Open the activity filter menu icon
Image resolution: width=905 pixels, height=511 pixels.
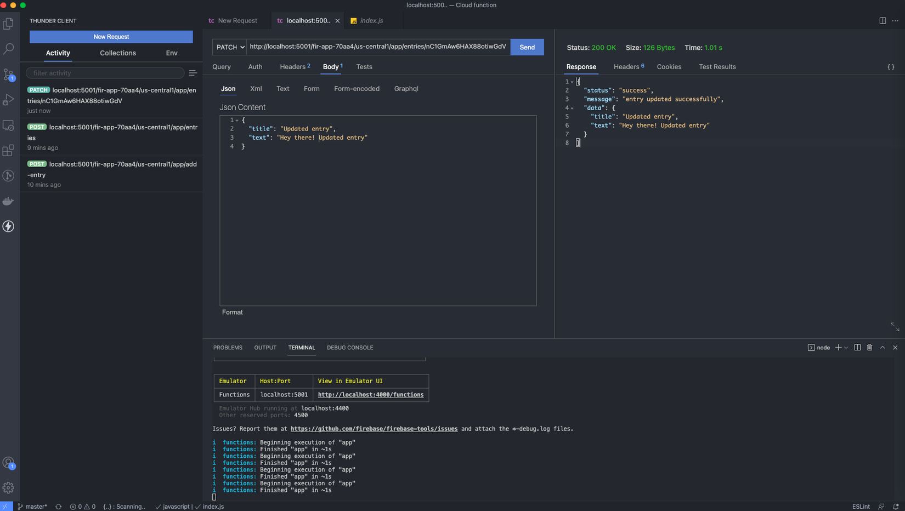click(193, 73)
